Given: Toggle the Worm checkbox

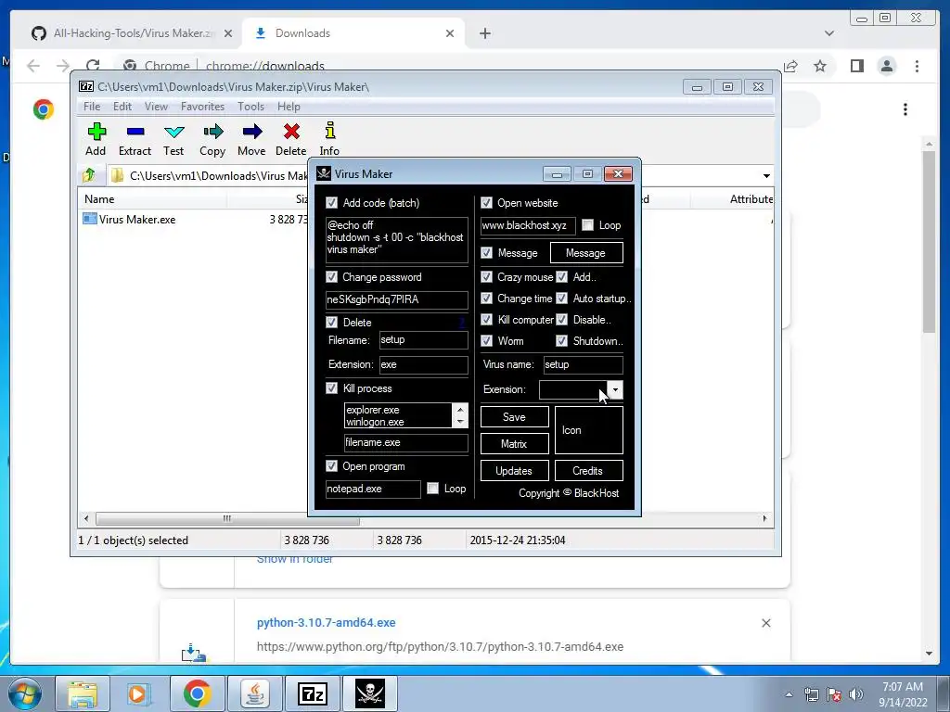Looking at the screenshot, I should pyautogui.click(x=486, y=341).
